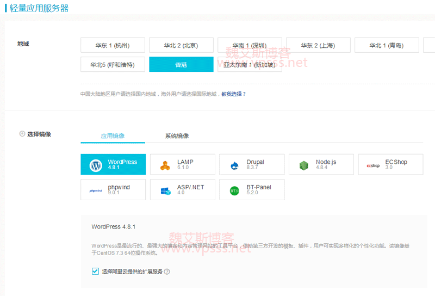This screenshot has height=296, width=435.
Task: Select region 华东 1 (杭州)
Action: click(113, 46)
